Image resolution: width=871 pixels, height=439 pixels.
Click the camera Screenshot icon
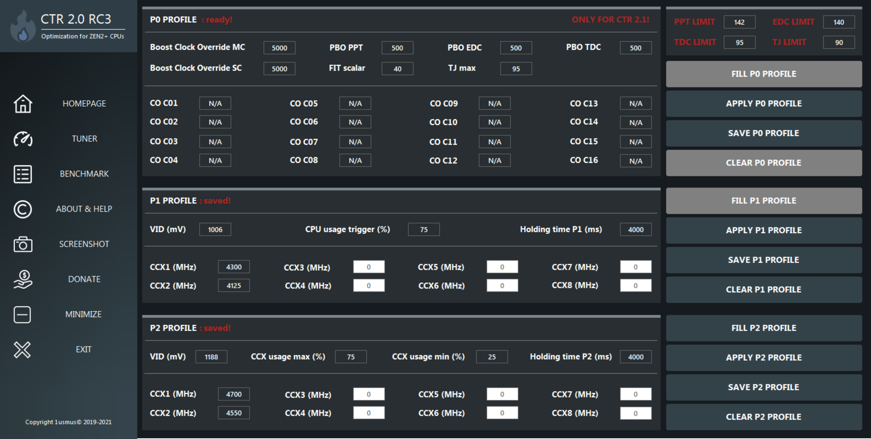pyautogui.click(x=23, y=244)
